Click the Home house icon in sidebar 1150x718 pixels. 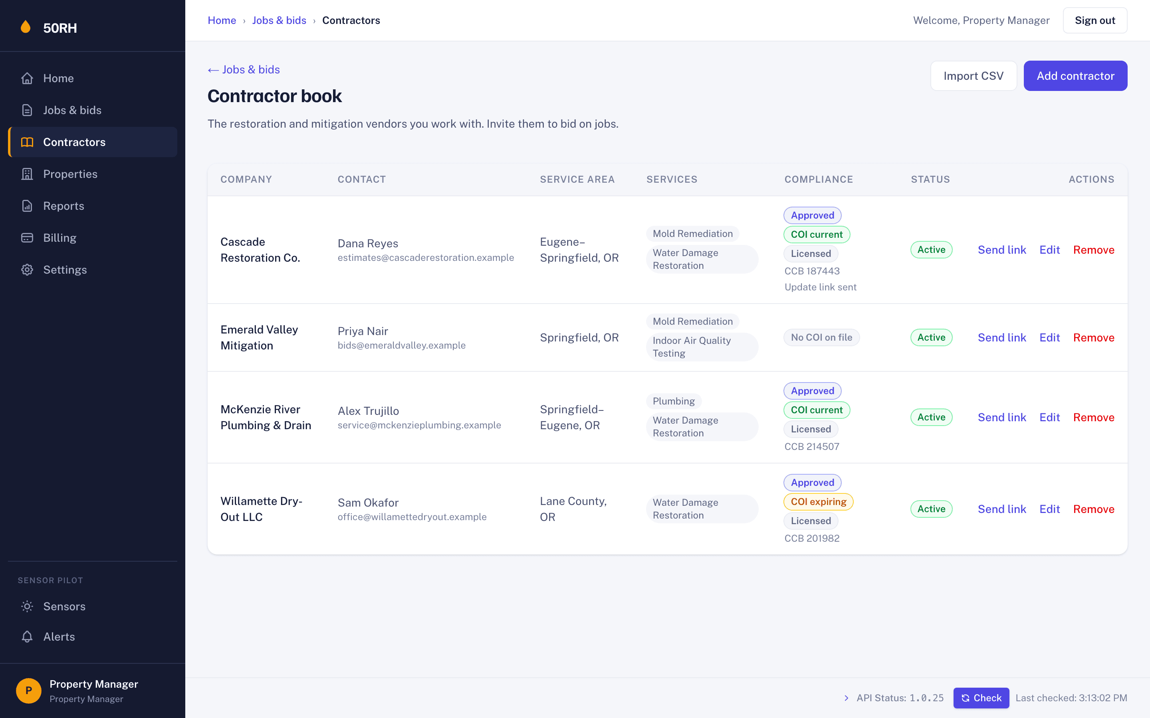pyautogui.click(x=27, y=78)
